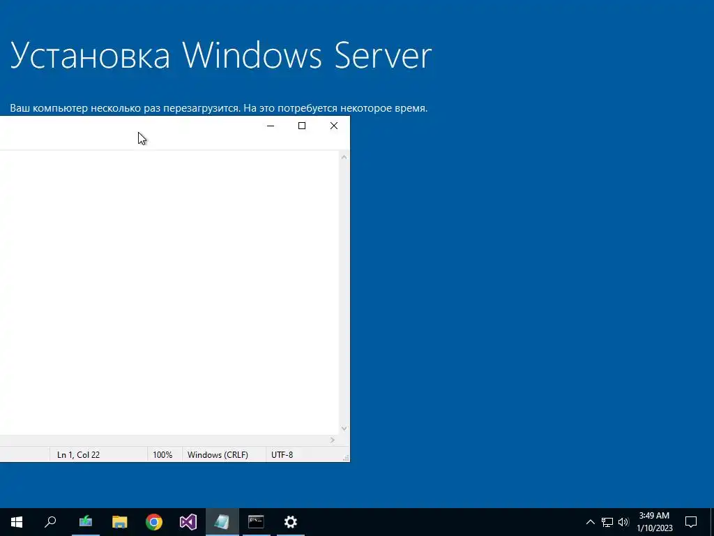Viewport: 714px width, 536px height.
Task: Switch to Command Prompt in taskbar
Action: pos(257,522)
